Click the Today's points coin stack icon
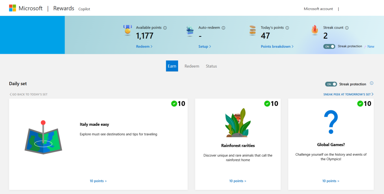384x194 pixels. [x=252, y=30]
